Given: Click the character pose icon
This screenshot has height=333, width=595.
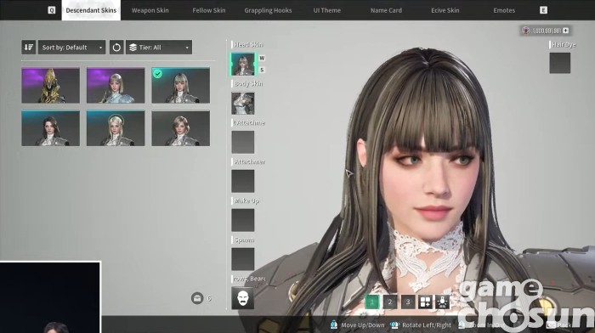Looking at the screenshot, I should [443, 302].
